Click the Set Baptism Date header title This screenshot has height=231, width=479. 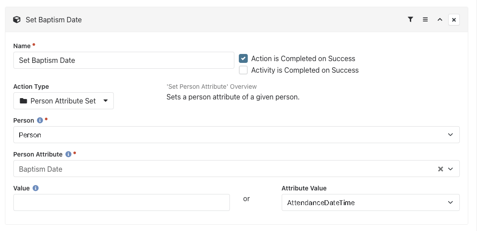click(54, 20)
